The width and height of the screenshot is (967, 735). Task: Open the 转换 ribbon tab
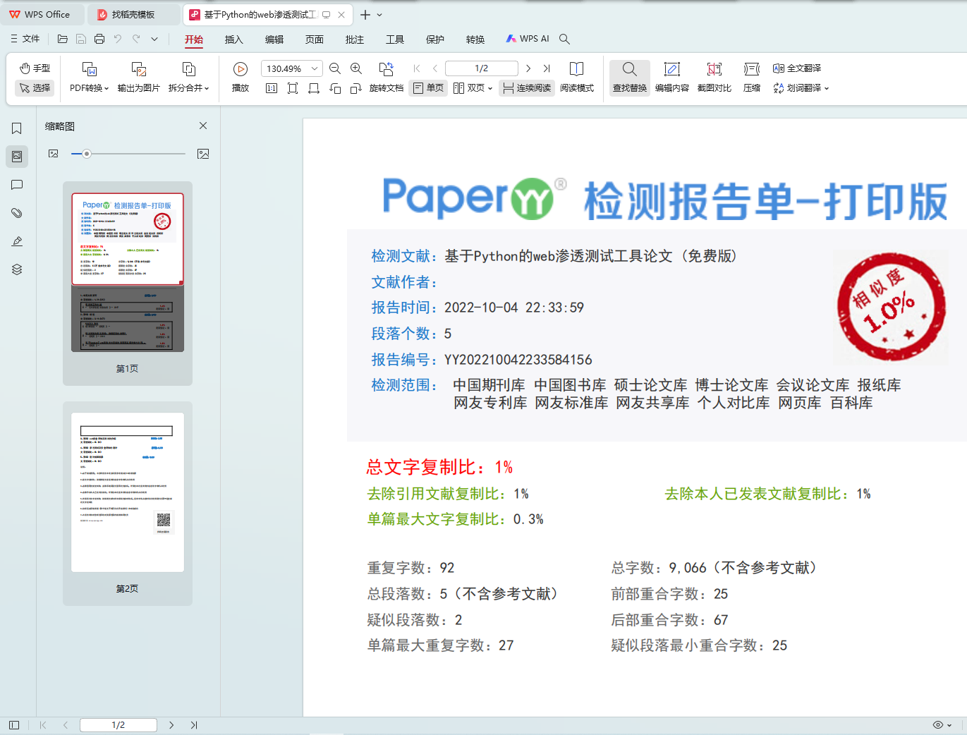(x=475, y=40)
